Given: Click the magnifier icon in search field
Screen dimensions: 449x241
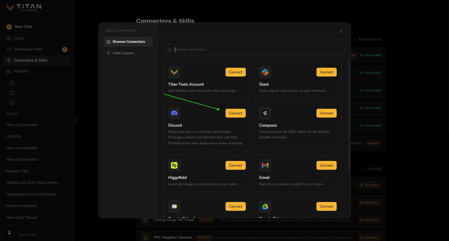Looking at the screenshot, I should 170,50.
